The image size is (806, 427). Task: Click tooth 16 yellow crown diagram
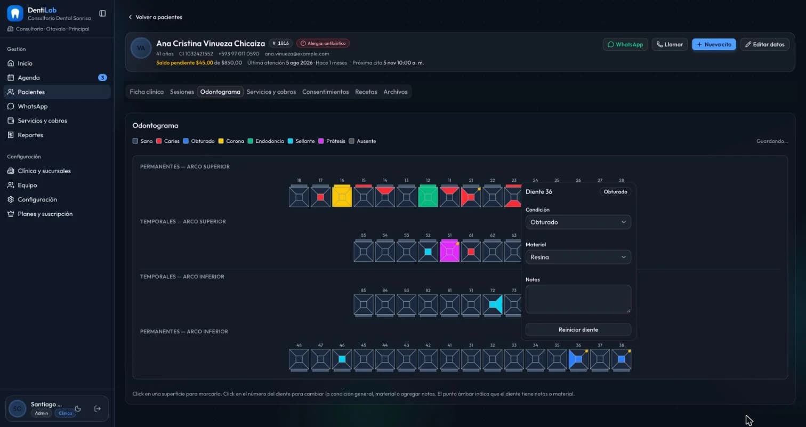pyautogui.click(x=342, y=197)
